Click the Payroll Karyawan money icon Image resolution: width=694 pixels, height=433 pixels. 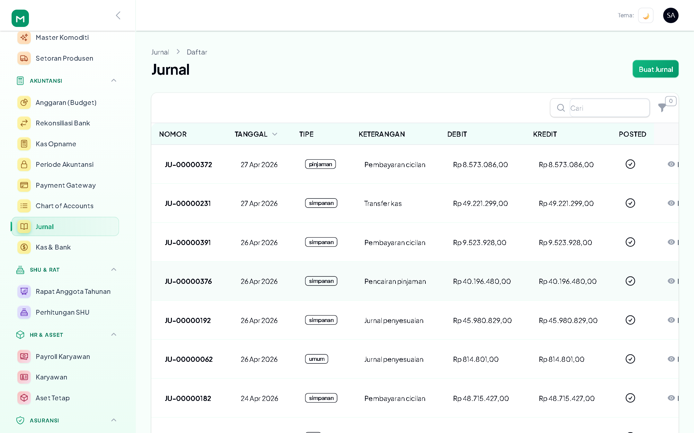24,357
